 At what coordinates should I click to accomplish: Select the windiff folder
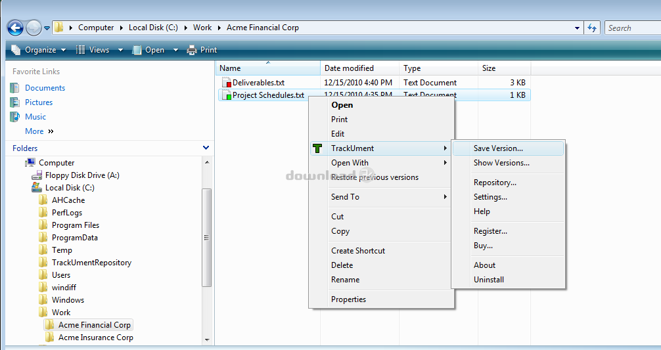64,287
